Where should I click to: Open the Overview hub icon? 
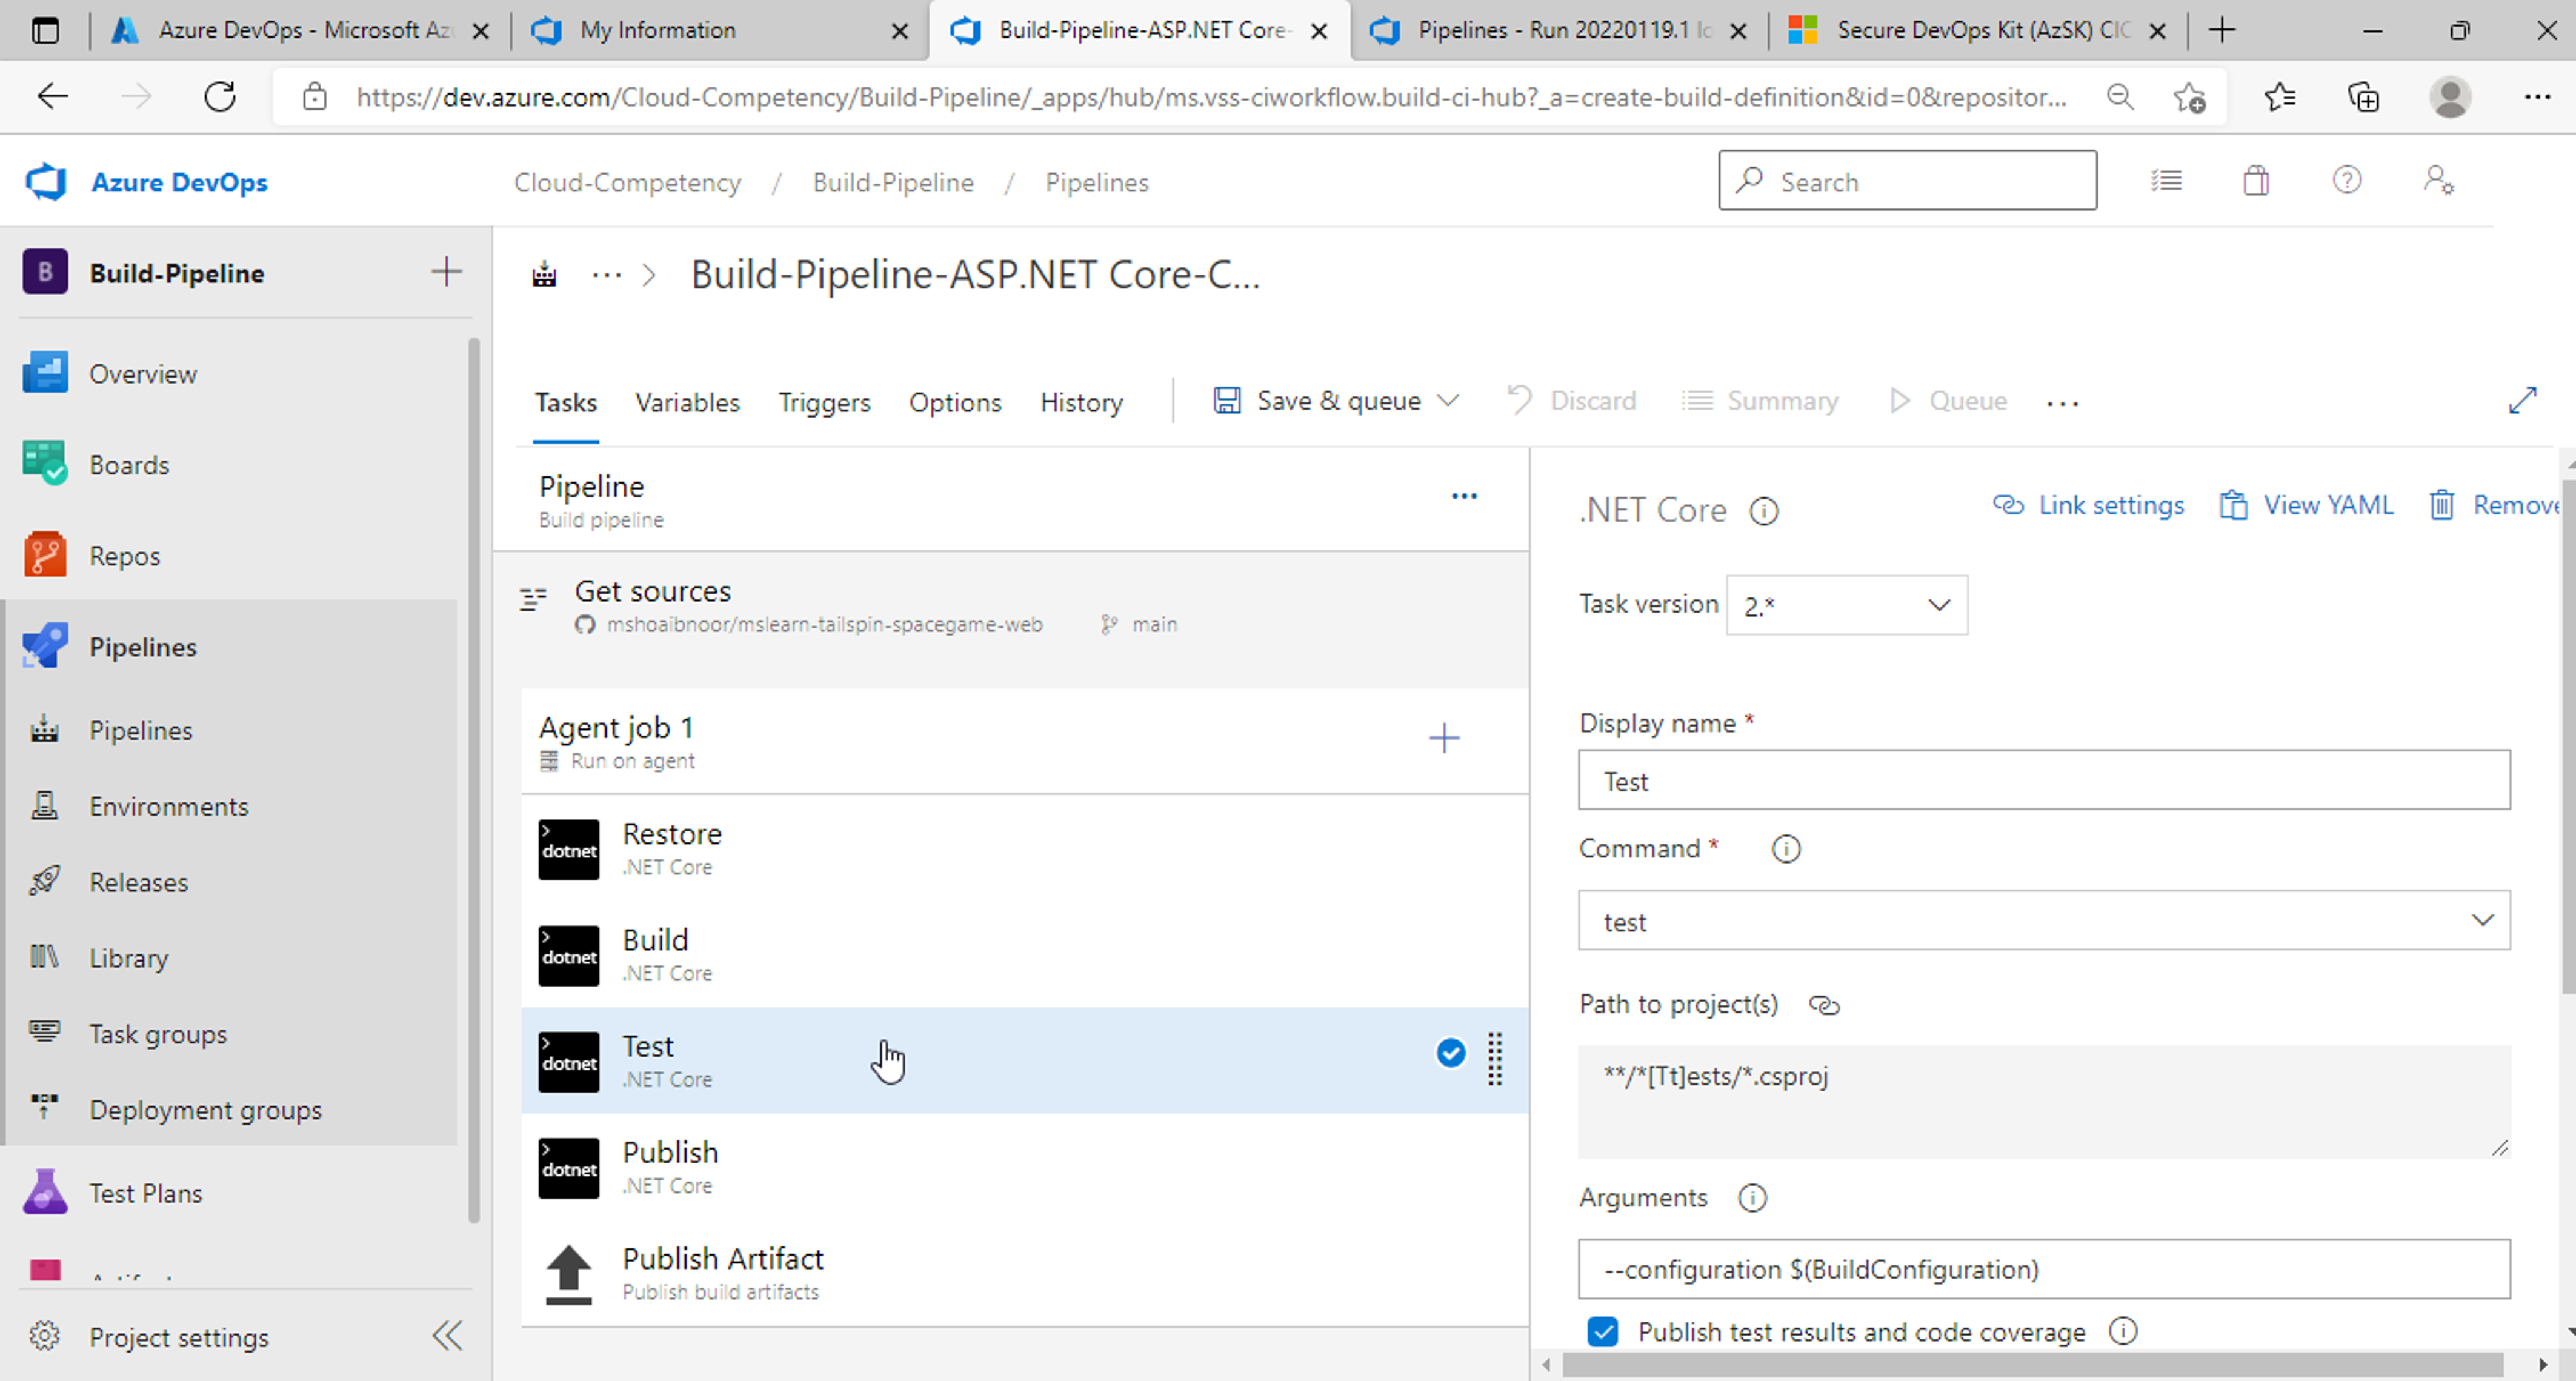45,373
